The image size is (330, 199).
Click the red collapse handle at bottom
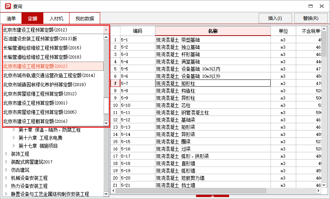click(x=212, y=197)
